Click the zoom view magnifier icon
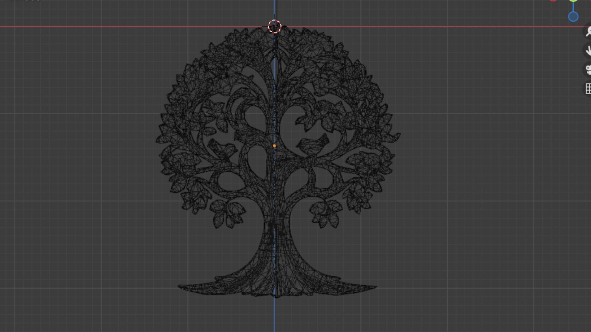This screenshot has width=591, height=332. click(588, 31)
